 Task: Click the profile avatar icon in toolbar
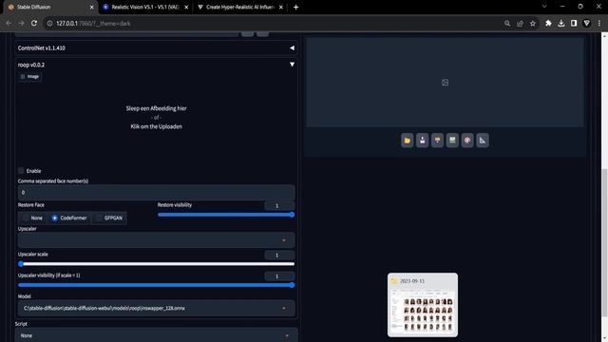click(587, 23)
